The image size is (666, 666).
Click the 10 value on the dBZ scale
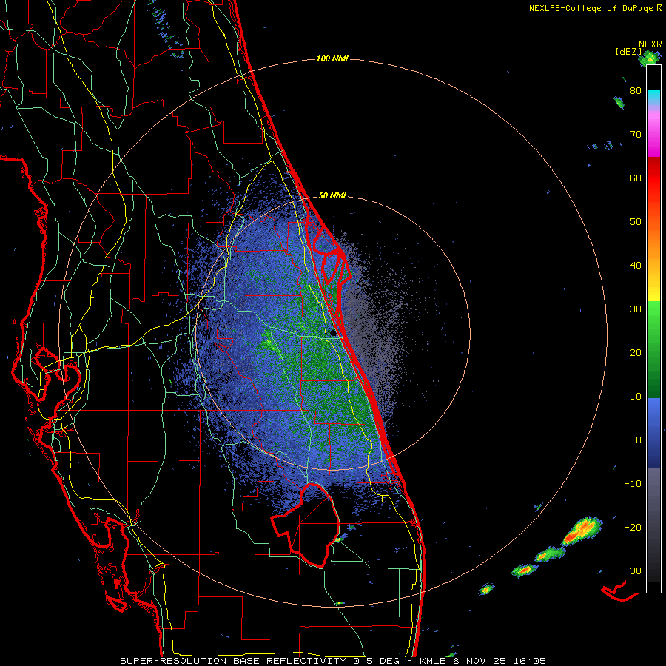pos(636,397)
